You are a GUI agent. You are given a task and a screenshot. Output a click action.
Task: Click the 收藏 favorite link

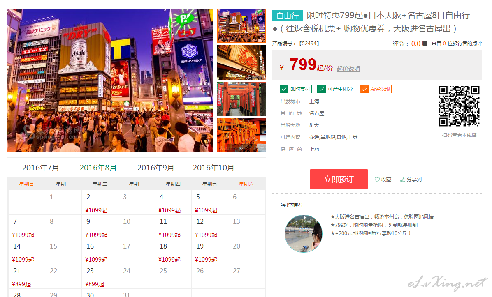pos(386,180)
